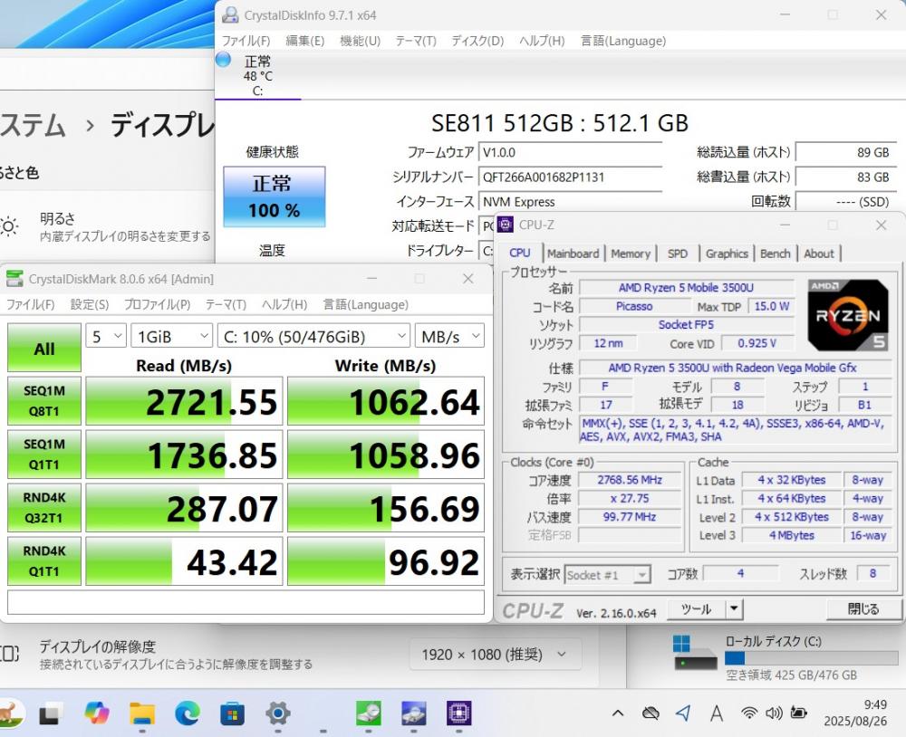Open Task View from the taskbar
Screen dimensions: 906x737
tap(51, 713)
